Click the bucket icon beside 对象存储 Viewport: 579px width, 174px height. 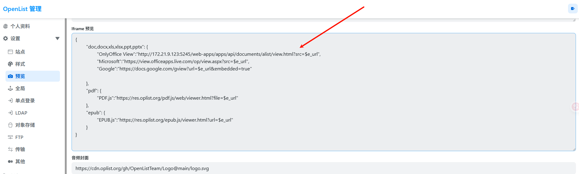(10, 125)
